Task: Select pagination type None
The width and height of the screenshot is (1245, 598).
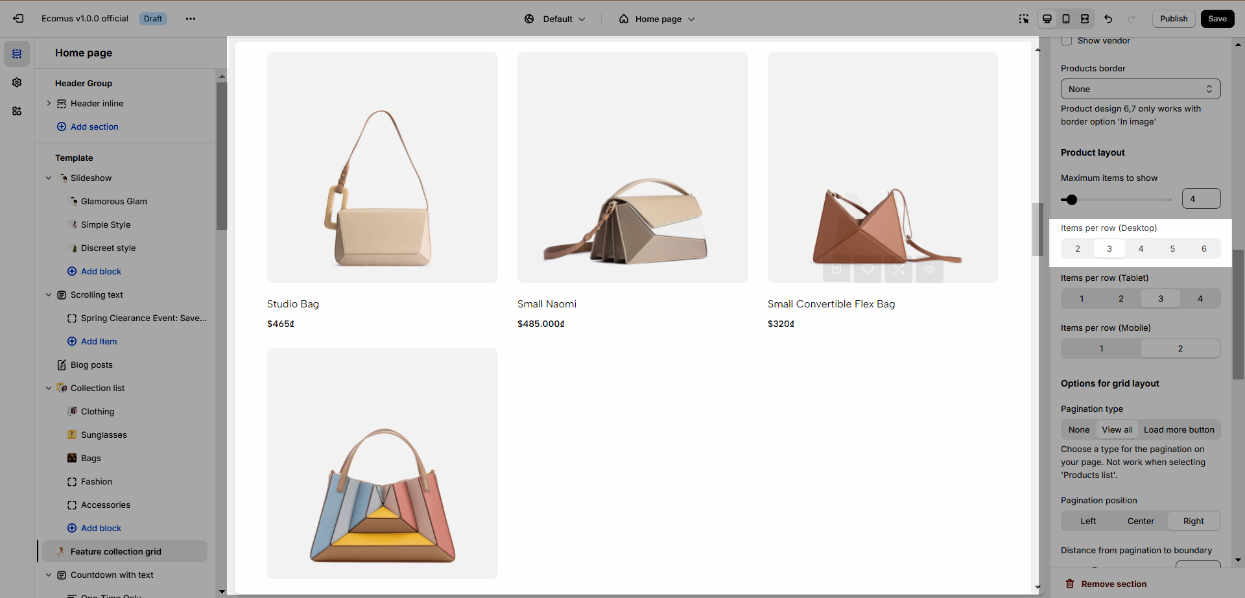Action: (x=1079, y=430)
